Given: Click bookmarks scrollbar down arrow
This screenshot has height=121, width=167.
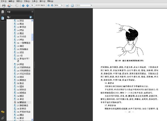Looking at the screenshot, I should coord(32,120).
